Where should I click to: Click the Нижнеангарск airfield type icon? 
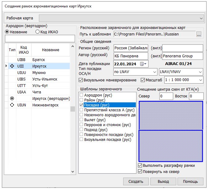(12, 105)
